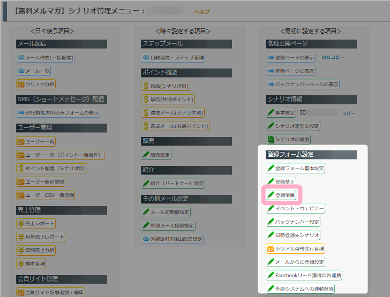The width and height of the screenshot is (390, 297).
Task: Click the pencil icon beside 販売設定
Action: click(x=146, y=155)
